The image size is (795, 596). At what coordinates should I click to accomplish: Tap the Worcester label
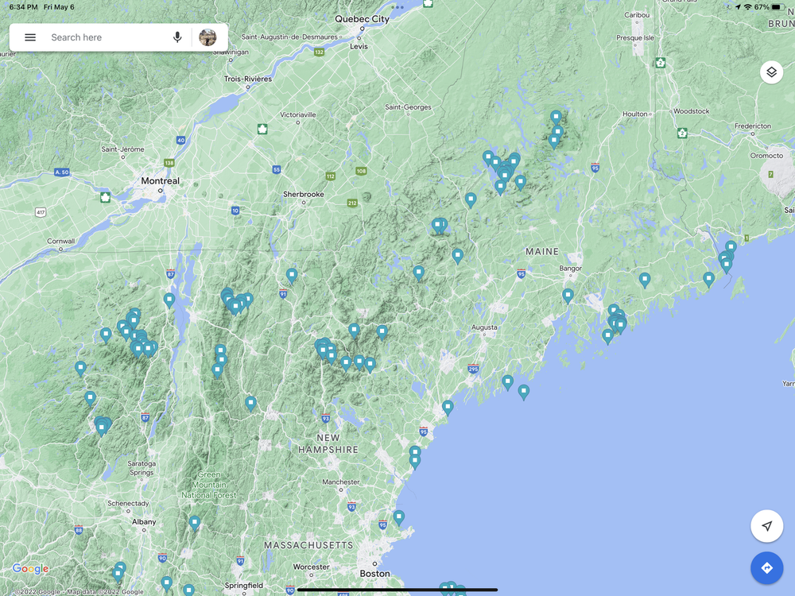(x=312, y=567)
